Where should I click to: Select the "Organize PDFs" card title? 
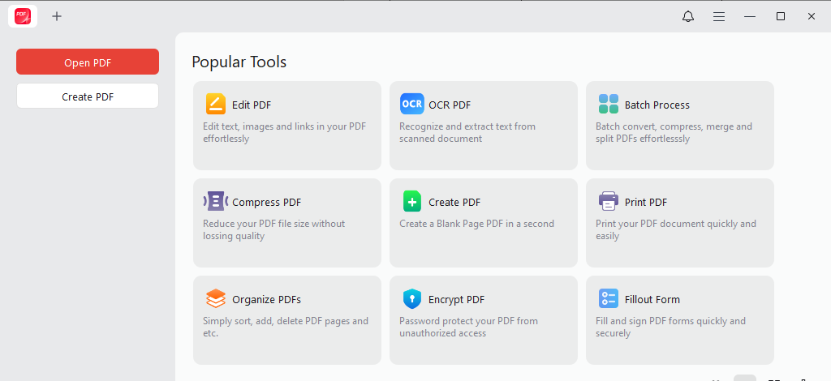pos(266,299)
